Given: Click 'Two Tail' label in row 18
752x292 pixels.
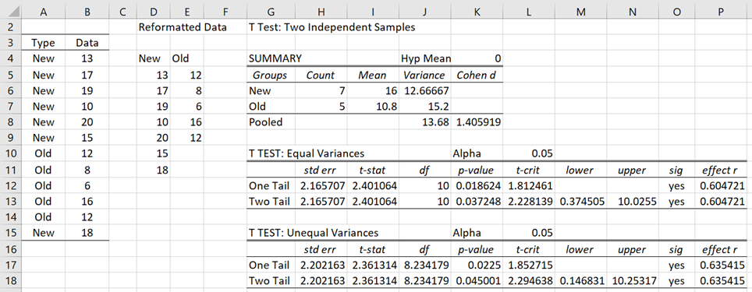Looking at the screenshot, I should coord(270,280).
